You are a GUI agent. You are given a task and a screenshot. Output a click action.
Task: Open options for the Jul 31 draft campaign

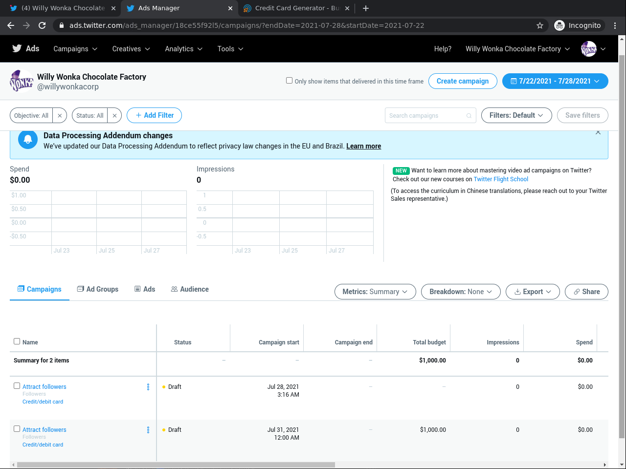[148, 430]
